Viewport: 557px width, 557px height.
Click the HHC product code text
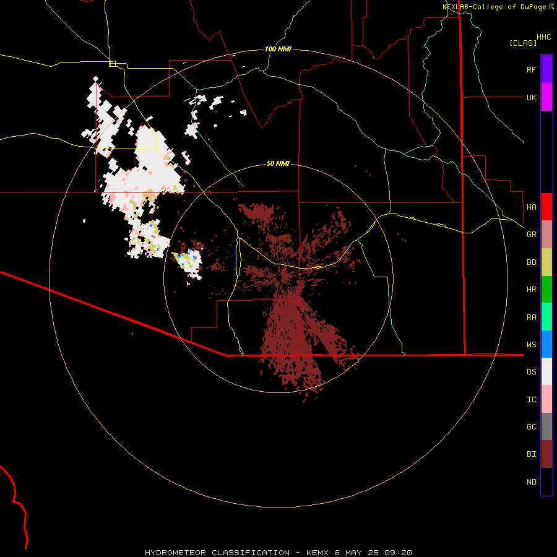pos(543,37)
